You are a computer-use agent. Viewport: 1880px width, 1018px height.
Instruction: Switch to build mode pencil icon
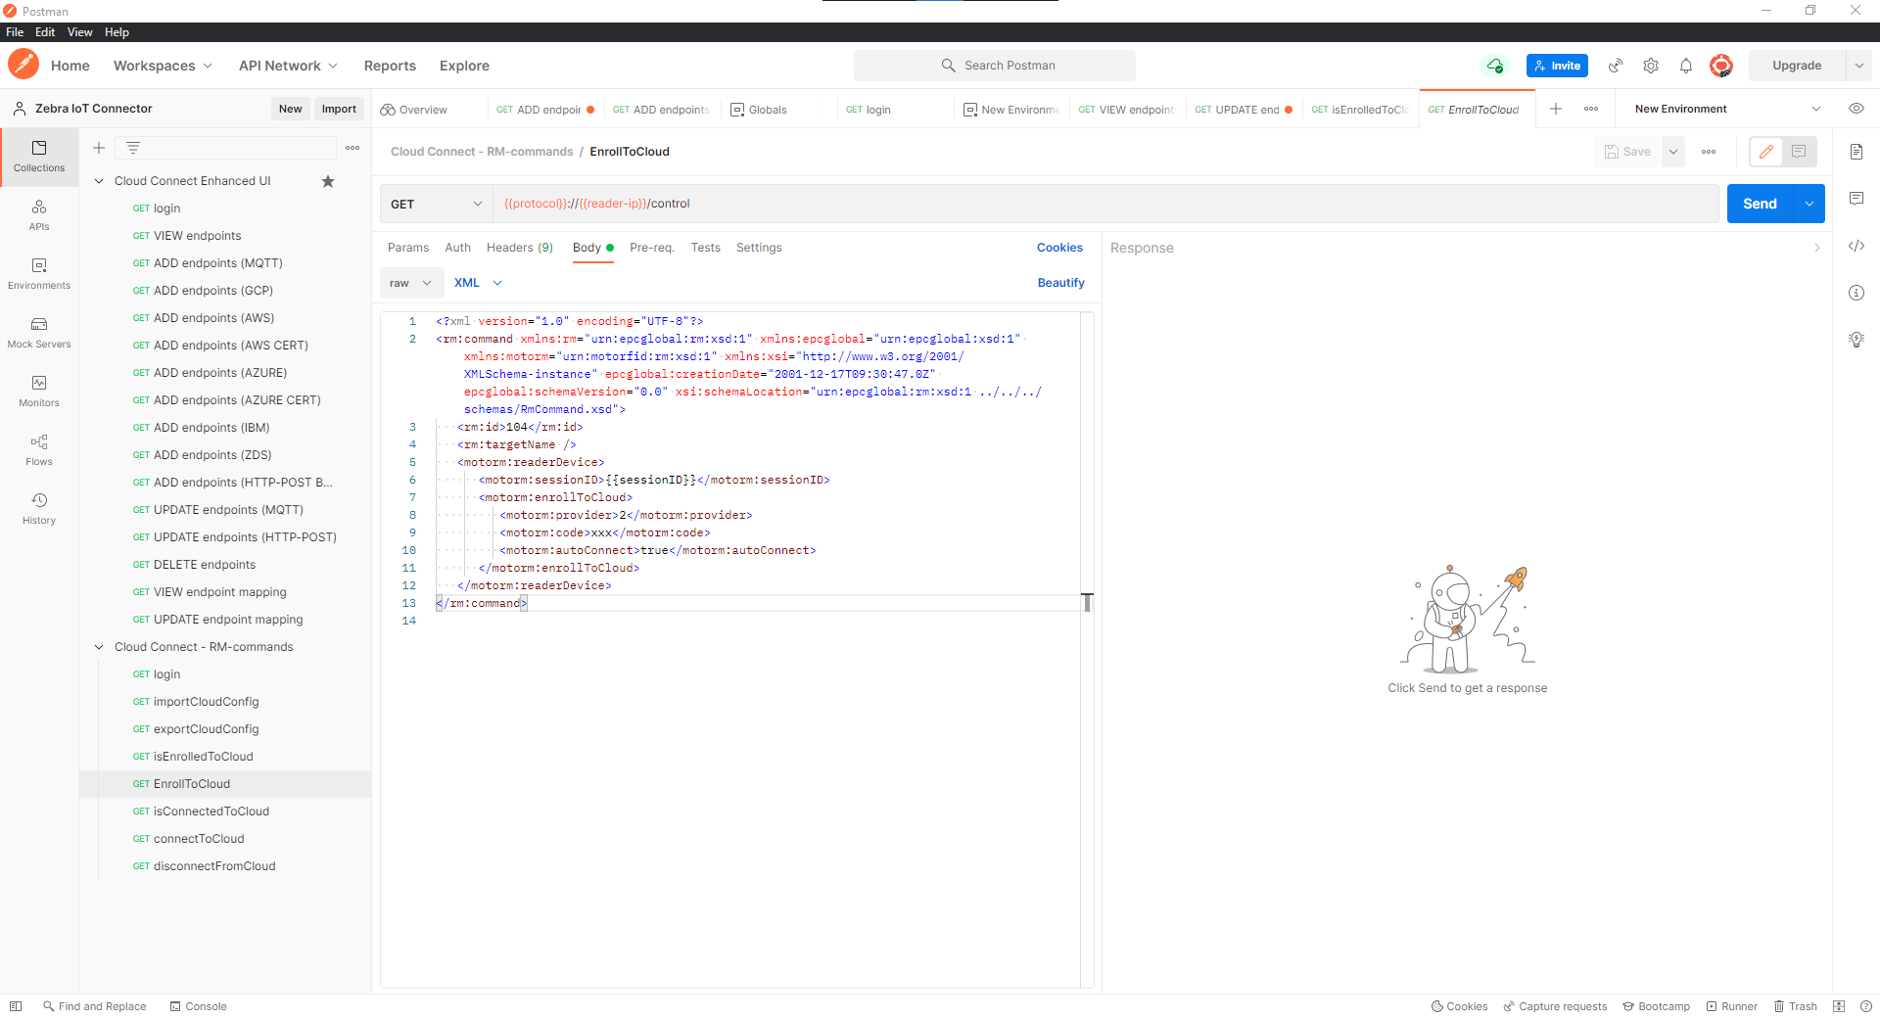pyautogui.click(x=1766, y=152)
